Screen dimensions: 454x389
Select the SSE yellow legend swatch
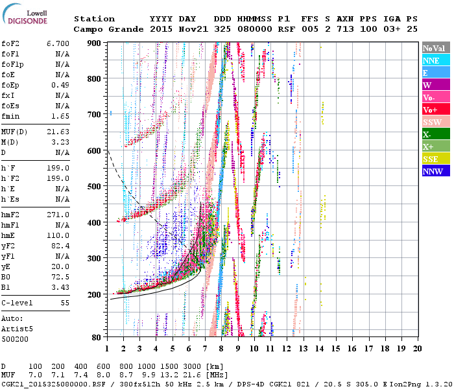pos(436,159)
